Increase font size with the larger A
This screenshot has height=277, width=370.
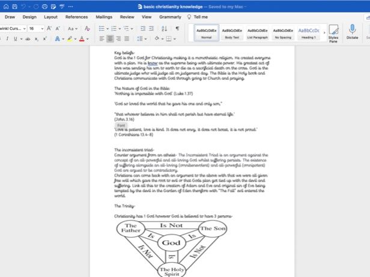click(x=49, y=29)
